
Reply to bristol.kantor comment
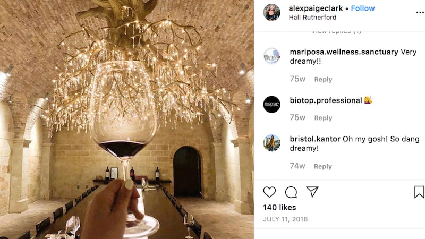(x=323, y=166)
